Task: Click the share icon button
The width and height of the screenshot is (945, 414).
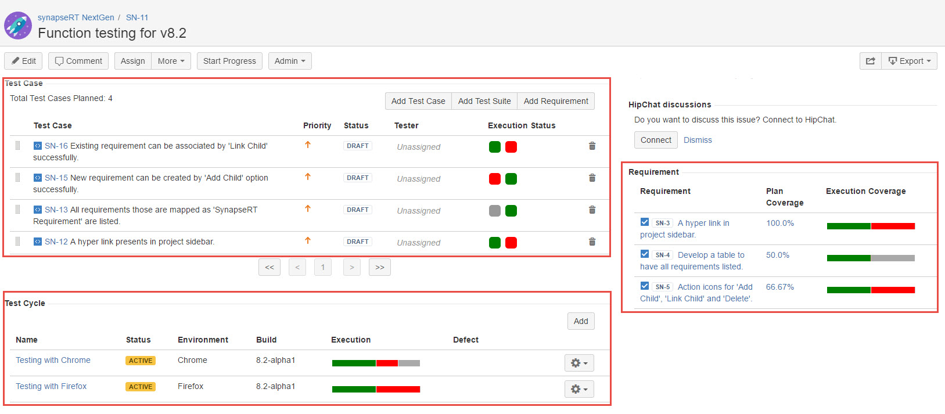Action: coord(870,61)
